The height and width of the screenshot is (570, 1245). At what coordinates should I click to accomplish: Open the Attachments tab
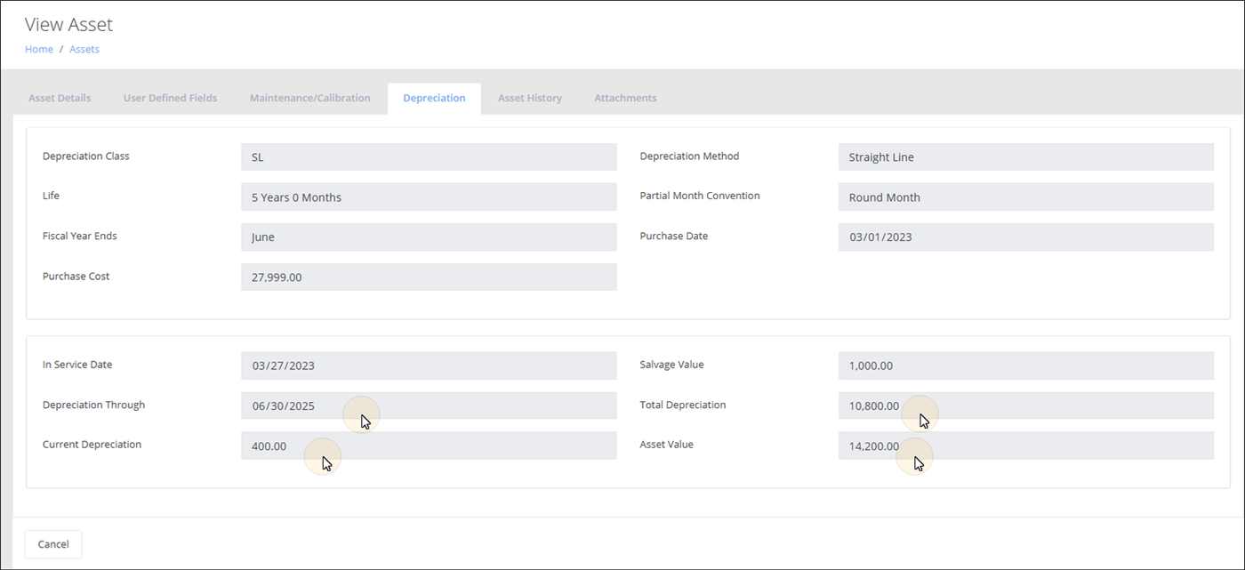625,98
